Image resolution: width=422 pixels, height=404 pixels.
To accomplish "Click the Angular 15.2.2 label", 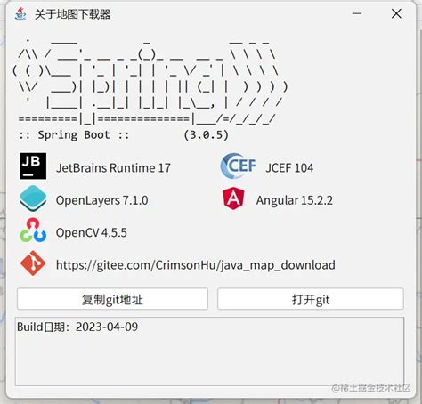I will click(x=295, y=200).
